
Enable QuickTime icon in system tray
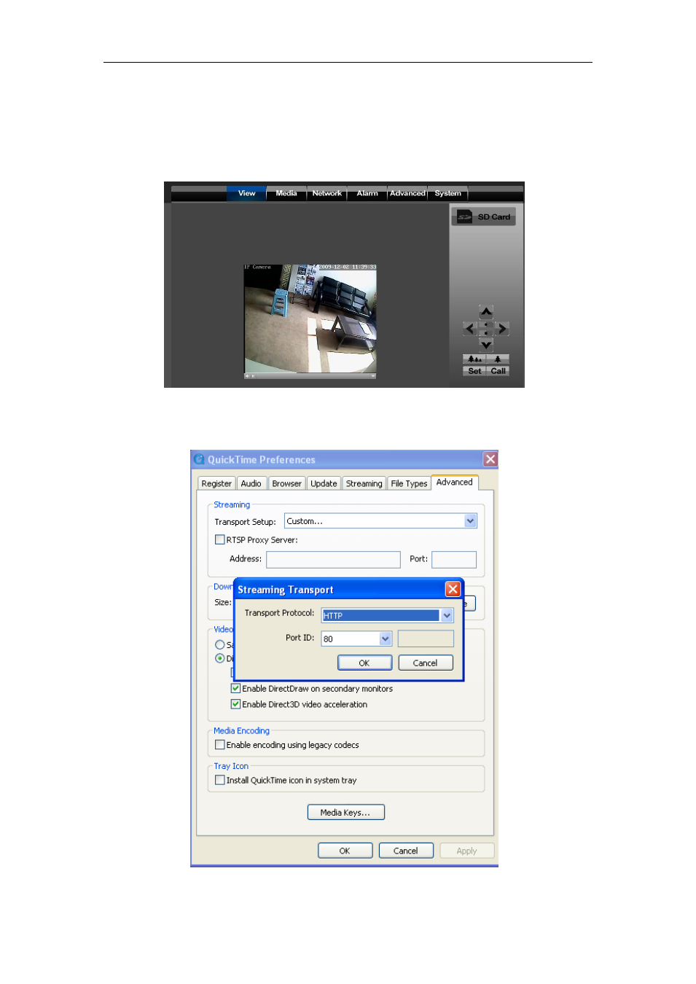[x=219, y=780]
